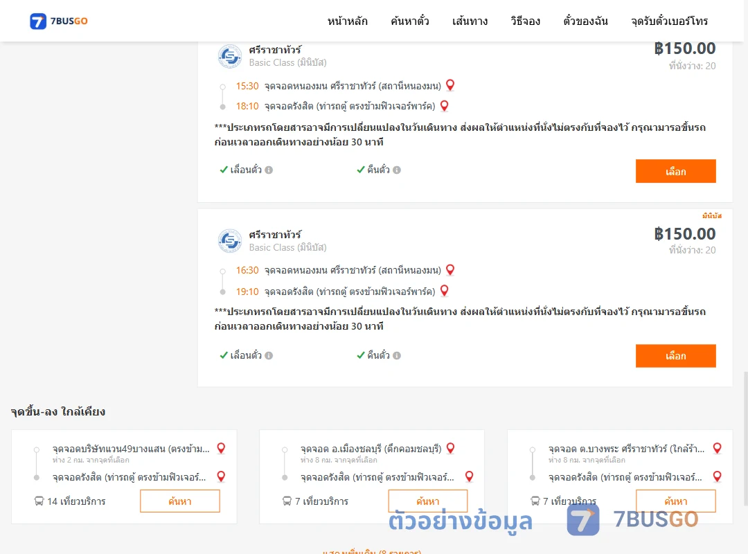
Task: Click the 15:30 departure time text
Action: [x=247, y=86]
